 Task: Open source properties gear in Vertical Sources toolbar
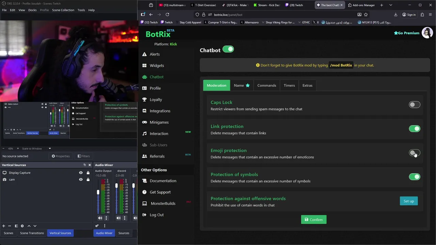tap(22, 226)
